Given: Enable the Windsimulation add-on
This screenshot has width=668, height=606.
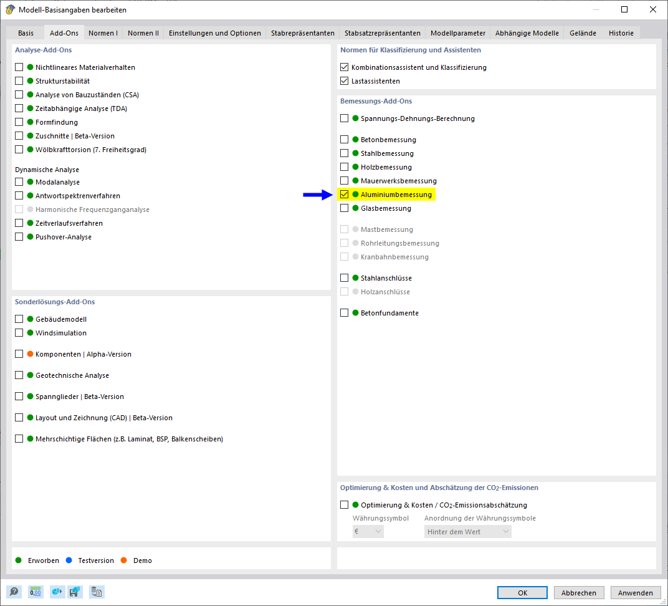Looking at the screenshot, I should (19, 332).
